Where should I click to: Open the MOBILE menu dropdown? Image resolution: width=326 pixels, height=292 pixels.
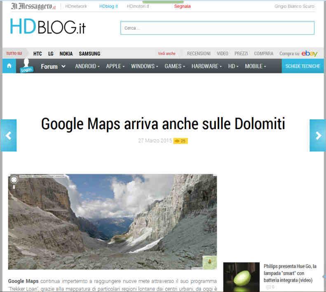pyautogui.click(x=255, y=66)
